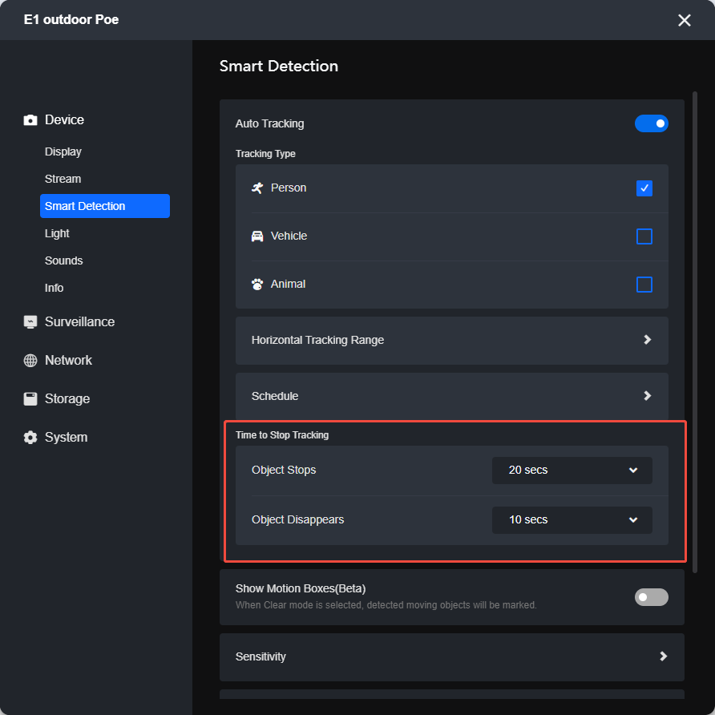The image size is (715, 715).
Task: Open the Storage section
Action: [67, 399]
